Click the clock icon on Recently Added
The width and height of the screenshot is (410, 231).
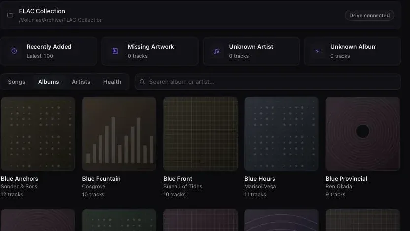click(14, 51)
